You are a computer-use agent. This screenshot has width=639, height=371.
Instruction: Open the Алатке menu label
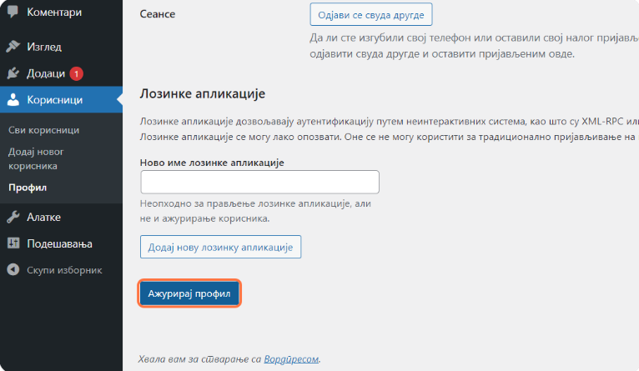[44, 217]
